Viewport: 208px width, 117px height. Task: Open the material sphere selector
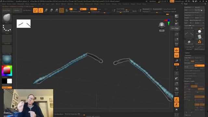pos(7,60)
